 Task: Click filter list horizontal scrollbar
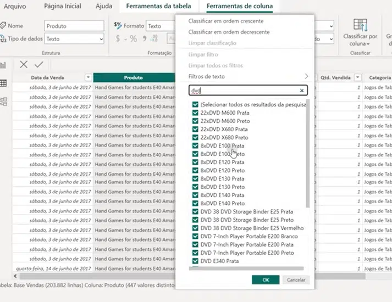point(246,269)
